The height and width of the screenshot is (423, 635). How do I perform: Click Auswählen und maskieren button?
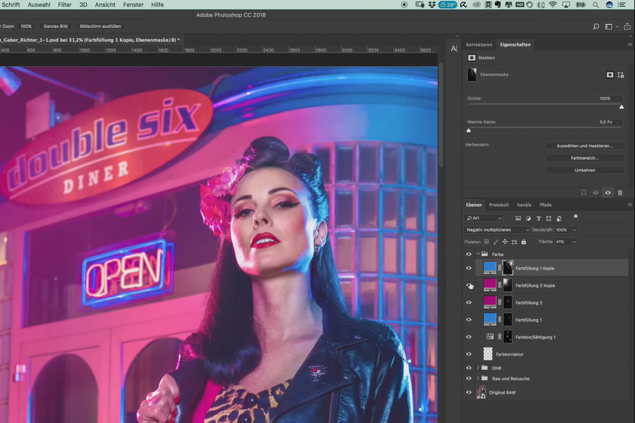[x=585, y=145]
